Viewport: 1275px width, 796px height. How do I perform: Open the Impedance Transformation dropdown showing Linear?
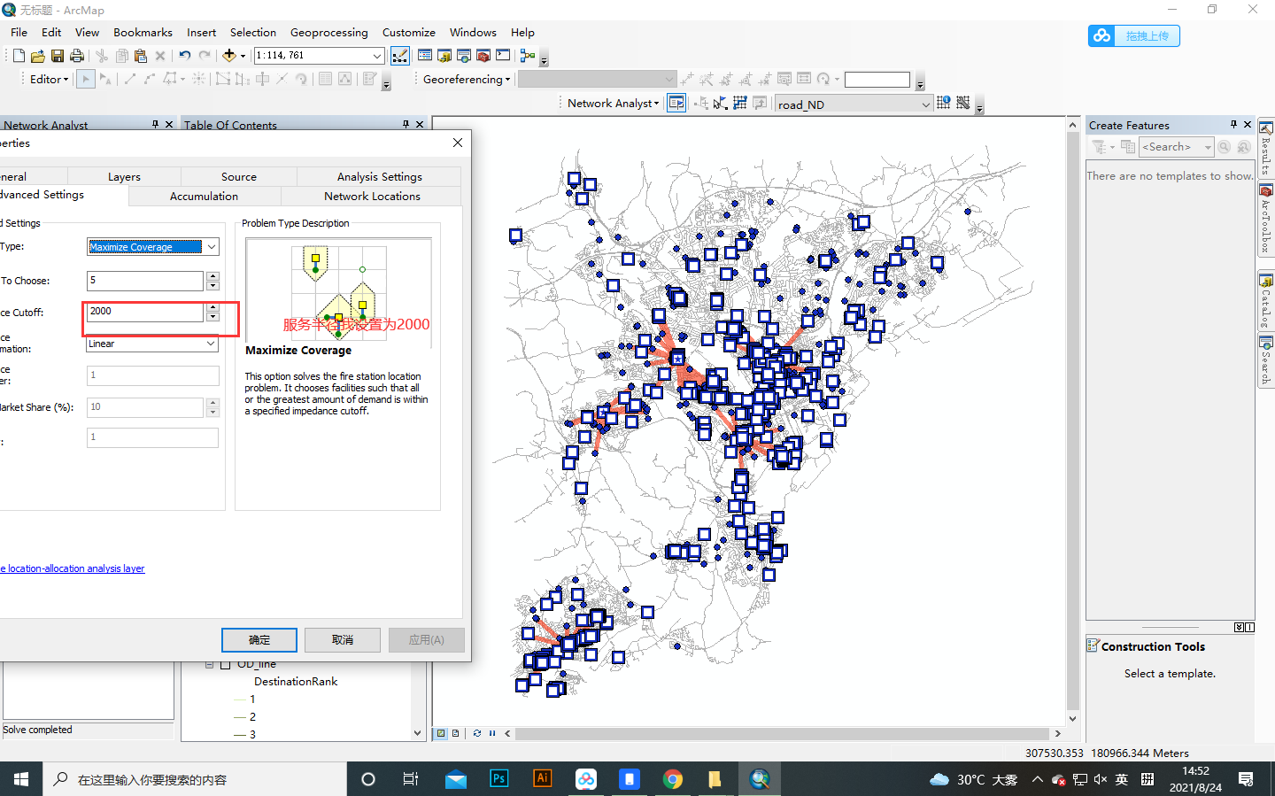point(212,344)
